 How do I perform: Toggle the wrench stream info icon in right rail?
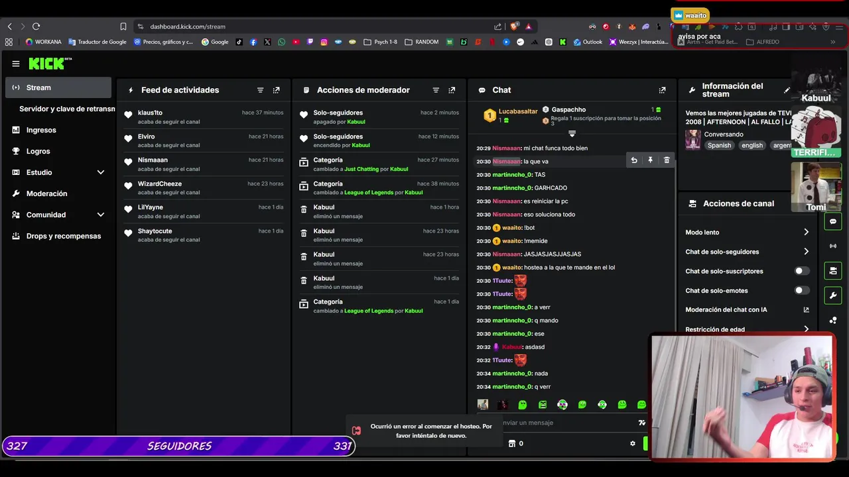(x=833, y=295)
